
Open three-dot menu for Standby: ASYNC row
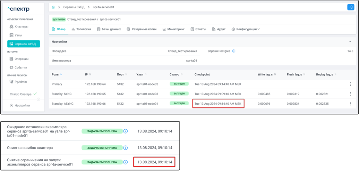(350, 104)
